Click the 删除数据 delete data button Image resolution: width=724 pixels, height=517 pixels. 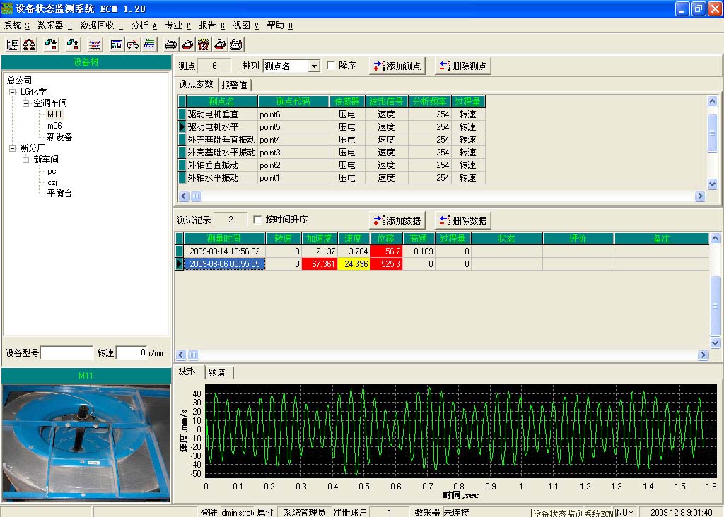467,220
